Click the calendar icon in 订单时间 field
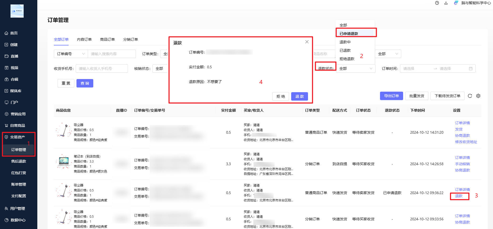The image size is (493, 229). 471,69
